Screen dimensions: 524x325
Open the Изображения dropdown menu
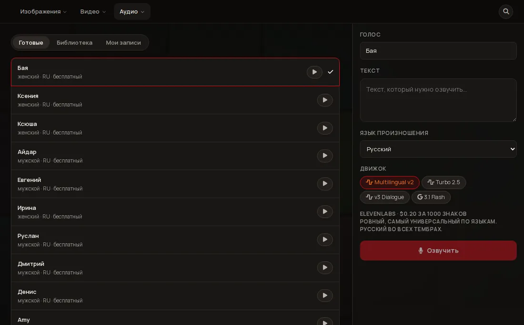click(43, 12)
